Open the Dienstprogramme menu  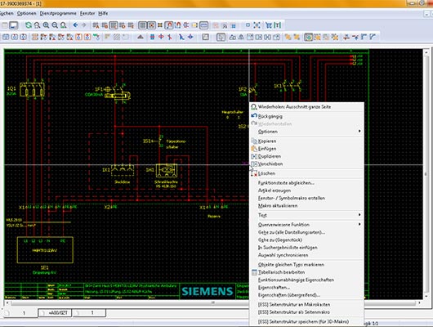(x=58, y=13)
